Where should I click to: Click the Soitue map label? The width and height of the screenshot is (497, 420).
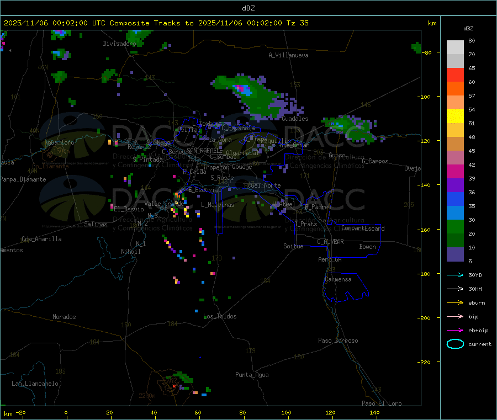tap(293, 246)
